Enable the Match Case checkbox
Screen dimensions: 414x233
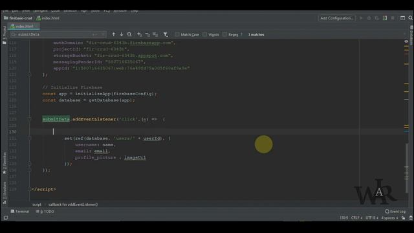[x=177, y=34]
